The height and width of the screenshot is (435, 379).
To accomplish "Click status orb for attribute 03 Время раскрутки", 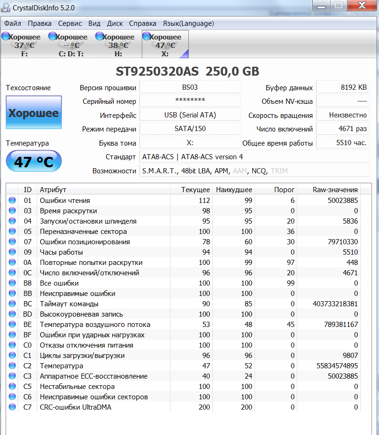I will point(12,210).
